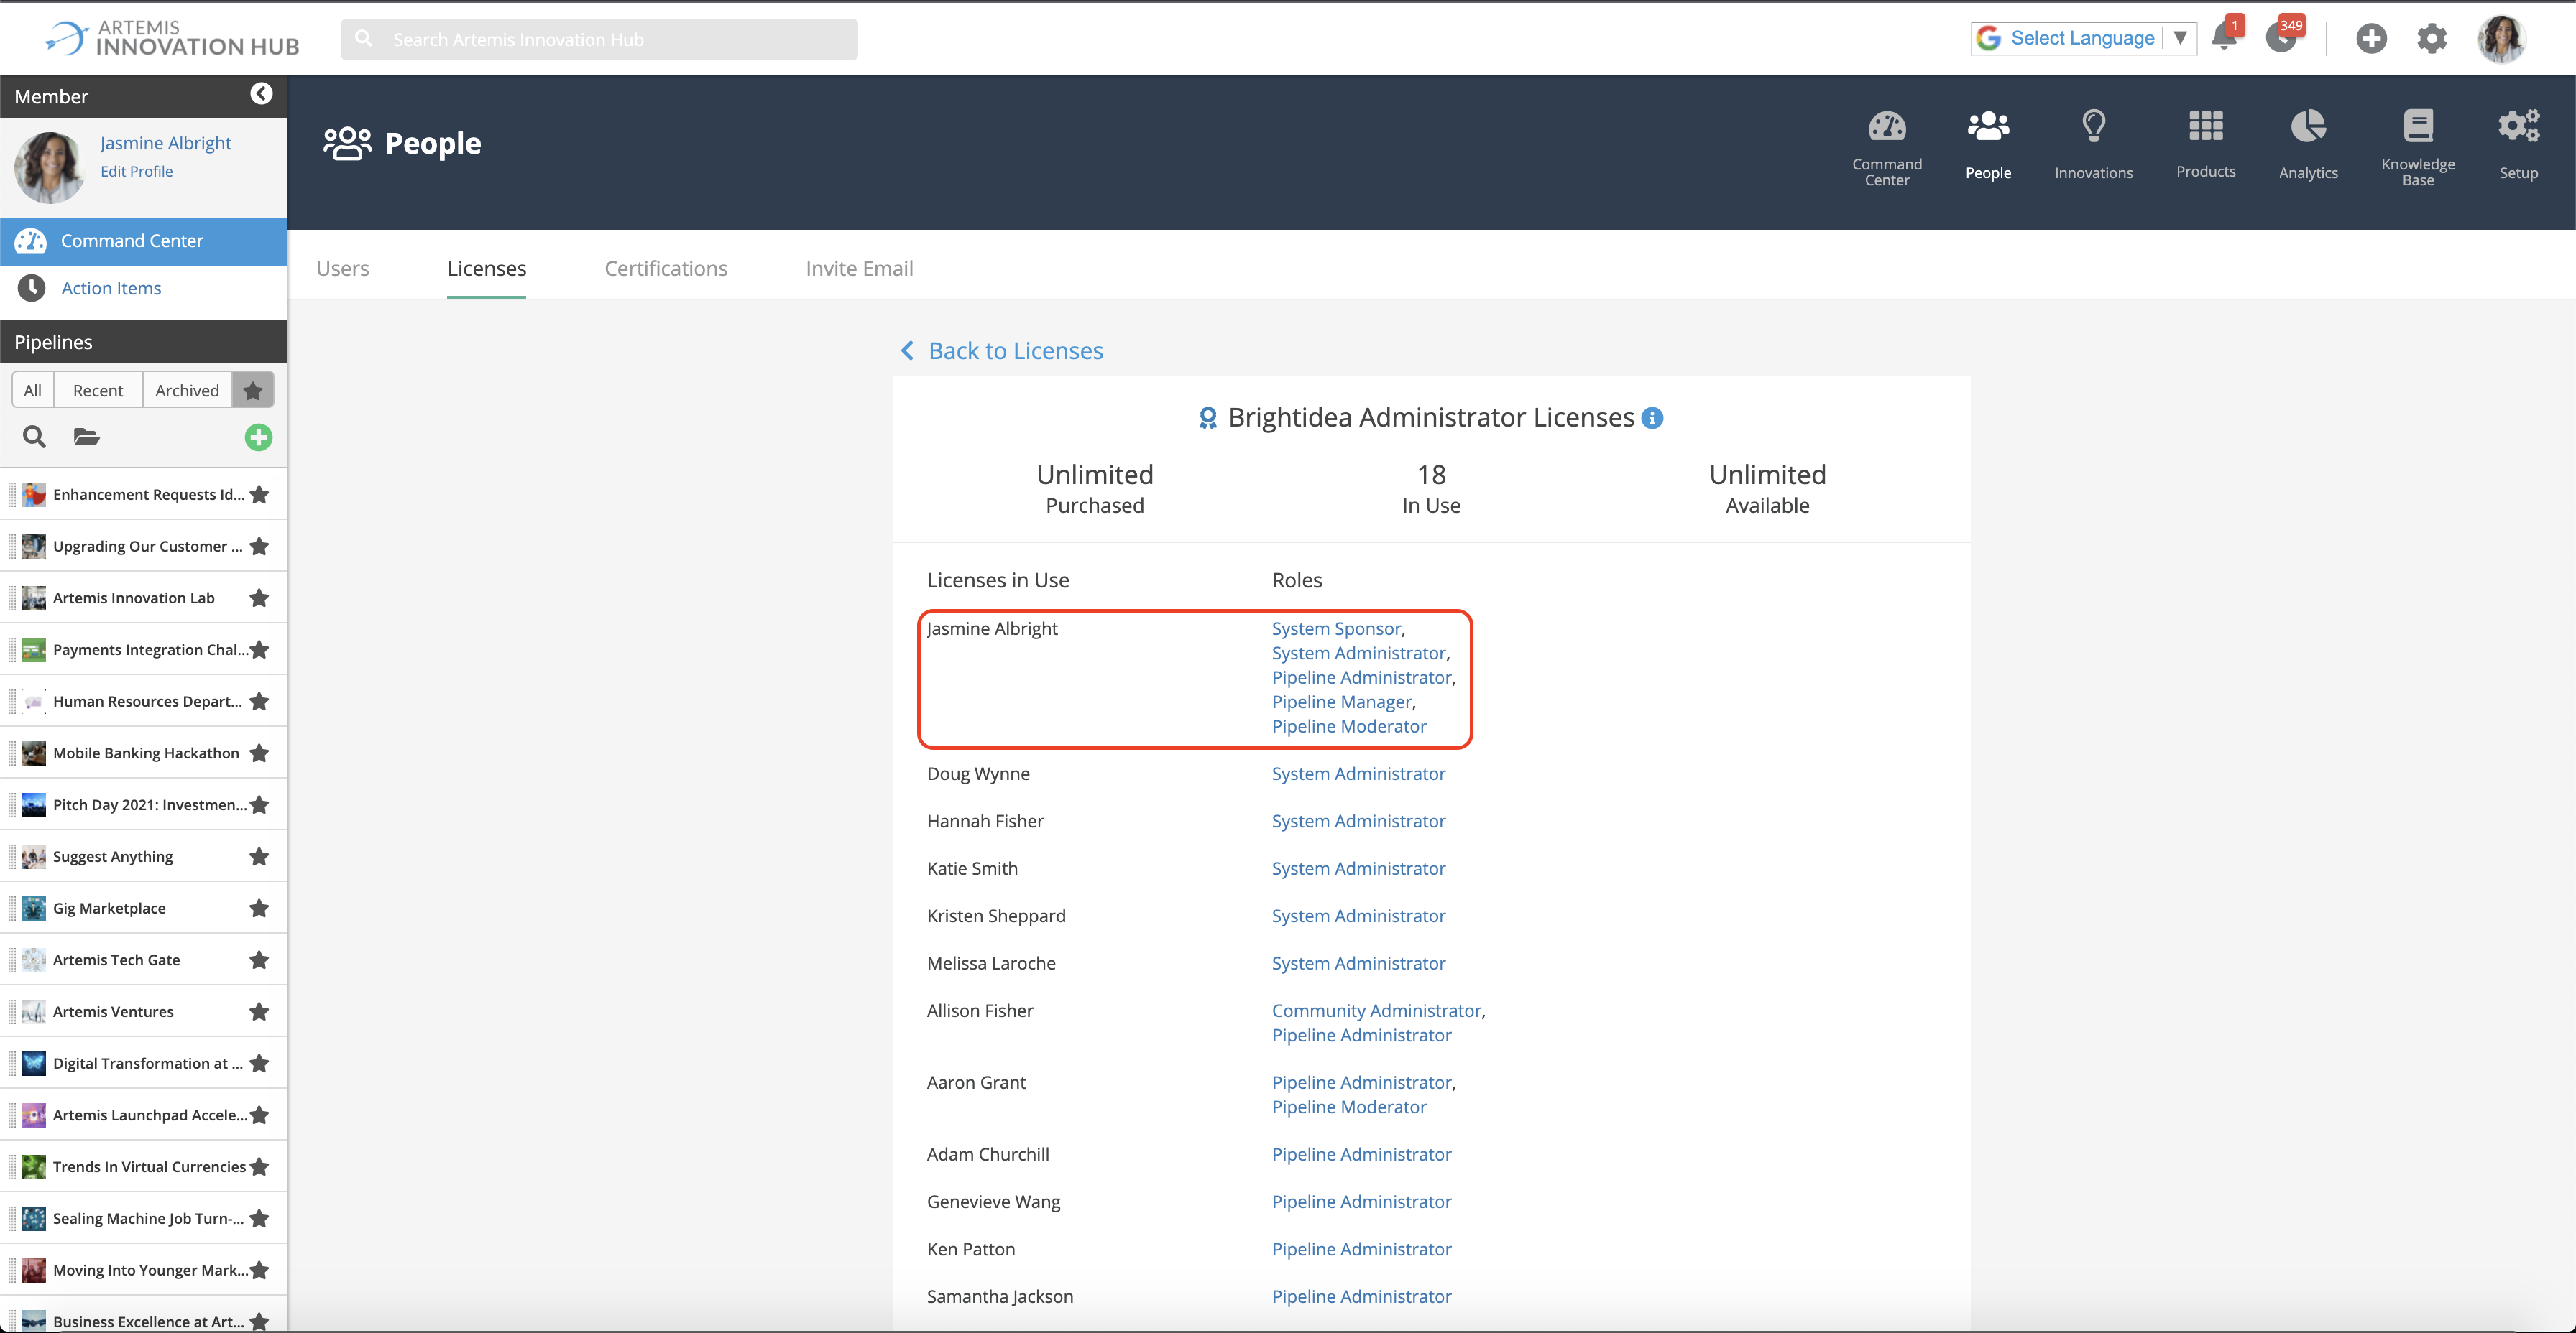Viewport: 2576px width, 1333px height.
Task: Click Samantha Jackson's Pipeline Administrator role
Action: tap(1361, 1296)
